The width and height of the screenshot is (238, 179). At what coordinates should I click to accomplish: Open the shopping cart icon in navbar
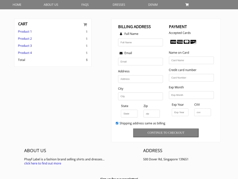point(187,5)
